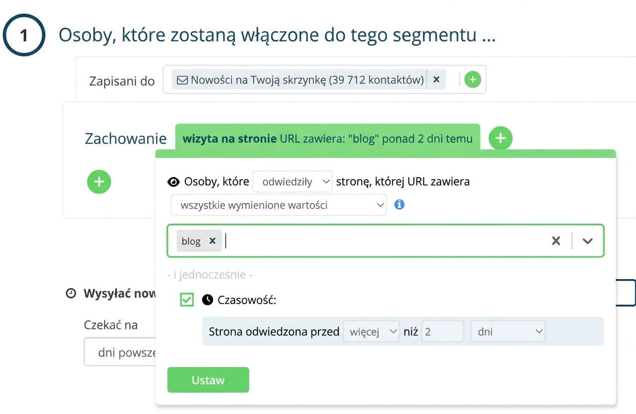The width and height of the screenshot is (636, 414).
Task: Remove the "Nowości na Twoją skrzynkę" list
Action: [436, 79]
